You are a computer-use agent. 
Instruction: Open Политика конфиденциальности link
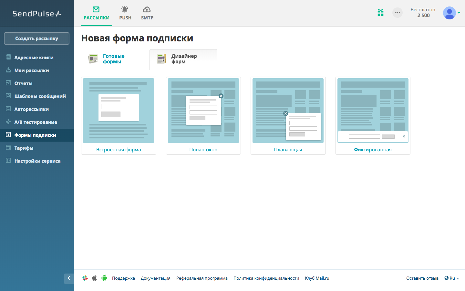tap(266, 278)
